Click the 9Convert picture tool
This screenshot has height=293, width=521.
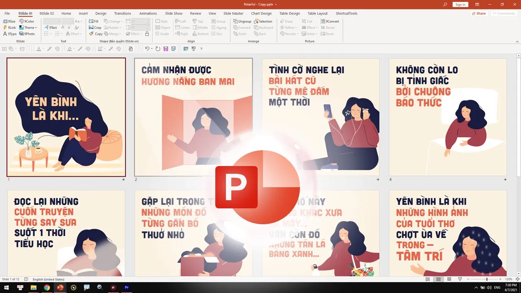tap(330, 21)
